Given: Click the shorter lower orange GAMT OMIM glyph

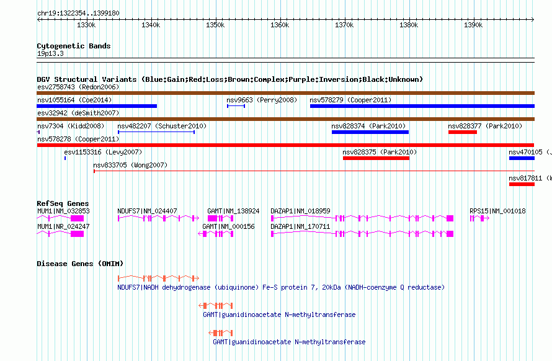Looking at the screenshot, I should tap(221, 333).
